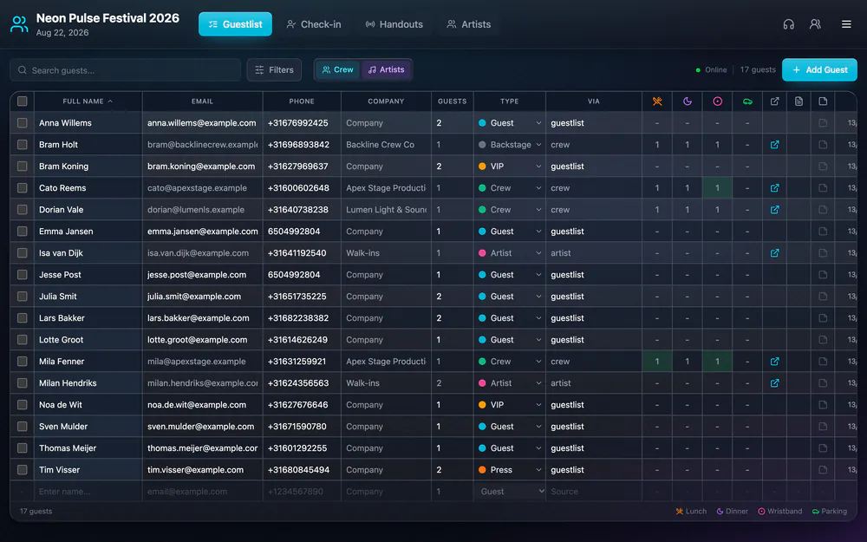This screenshot has width=867, height=542.
Task: Toggle the Crew filter button
Action: click(x=338, y=69)
